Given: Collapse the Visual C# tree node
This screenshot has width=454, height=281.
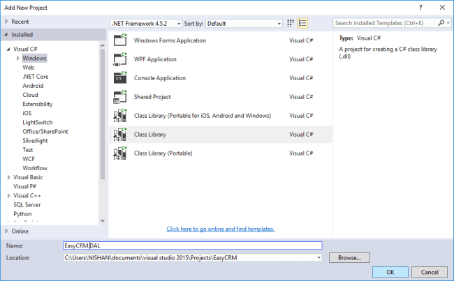Looking at the screenshot, I should 8,49.
